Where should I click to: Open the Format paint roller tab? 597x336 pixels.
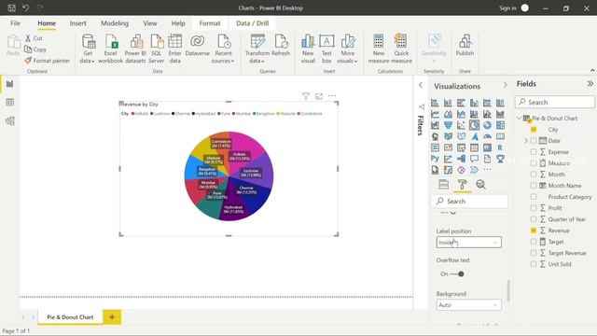click(x=463, y=185)
